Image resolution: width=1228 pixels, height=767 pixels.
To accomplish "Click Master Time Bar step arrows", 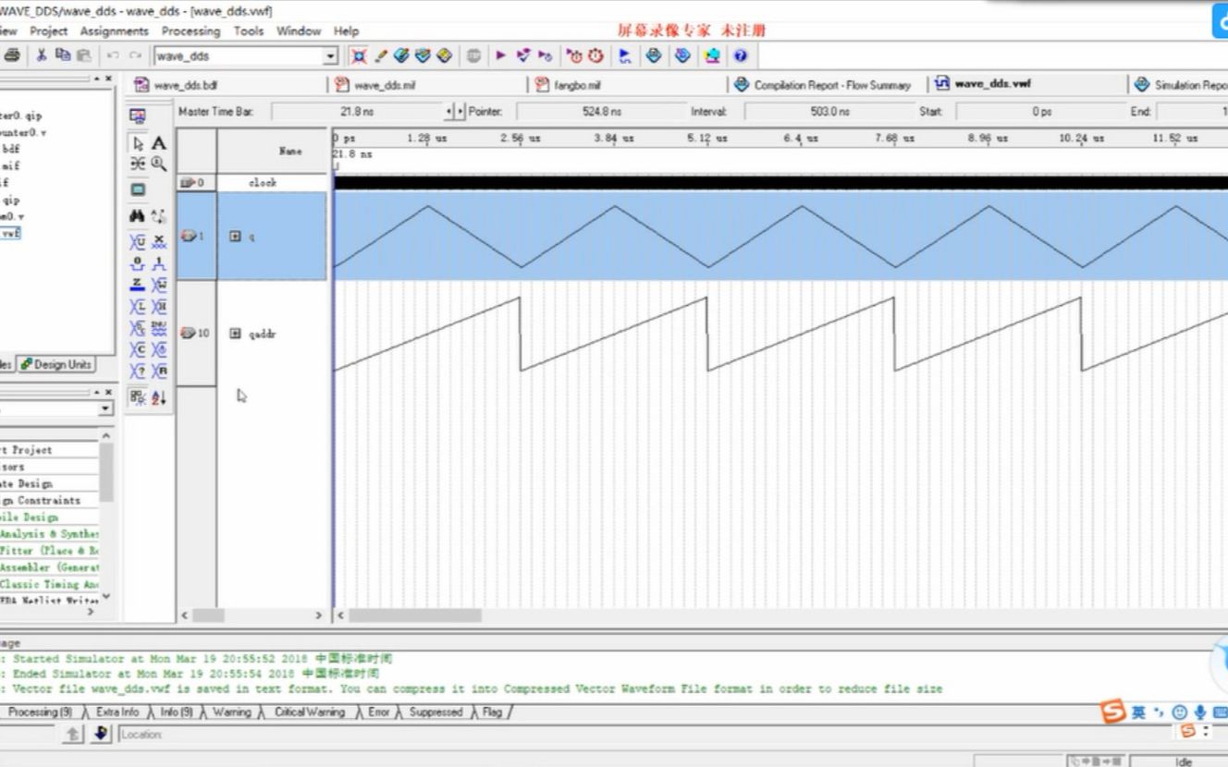I will (x=455, y=112).
